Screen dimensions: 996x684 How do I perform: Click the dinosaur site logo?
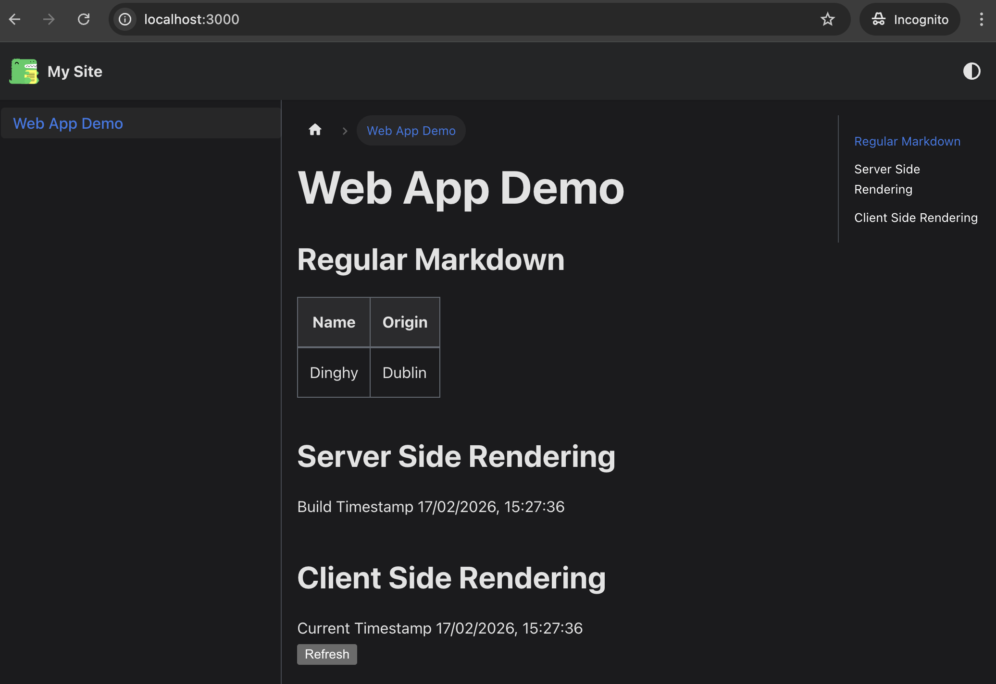pos(24,72)
